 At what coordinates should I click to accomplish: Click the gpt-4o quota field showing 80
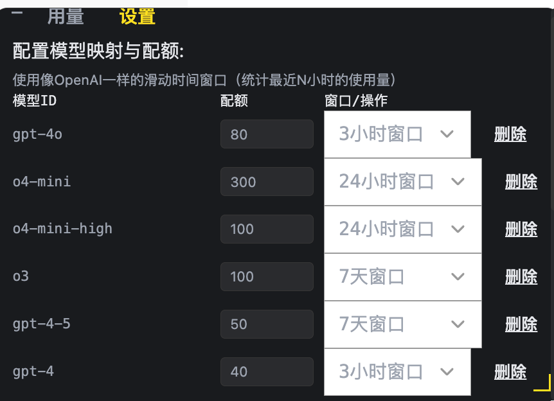(267, 134)
